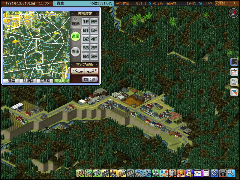Rotate the map left with L button
The width and height of the screenshot is (240, 180).
click(x=78, y=71)
